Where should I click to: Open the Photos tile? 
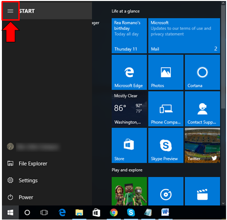(x=166, y=72)
